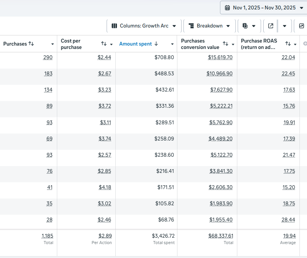The height and width of the screenshot is (258, 307).
Task: Open Purchase ROAS column options caret
Action: [295, 44]
